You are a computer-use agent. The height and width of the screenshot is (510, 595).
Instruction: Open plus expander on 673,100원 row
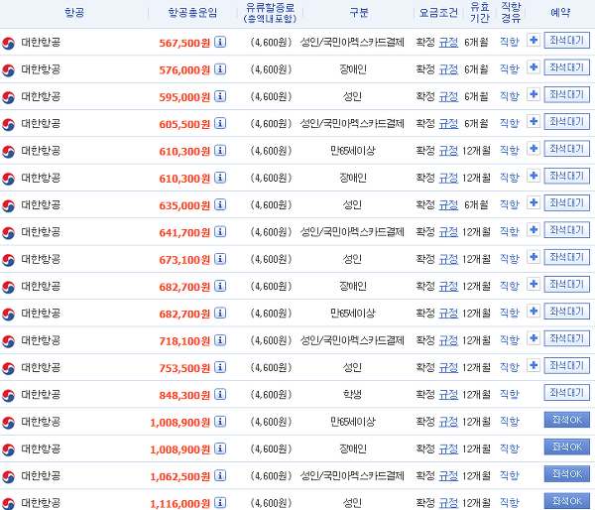click(x=534, y=257)
